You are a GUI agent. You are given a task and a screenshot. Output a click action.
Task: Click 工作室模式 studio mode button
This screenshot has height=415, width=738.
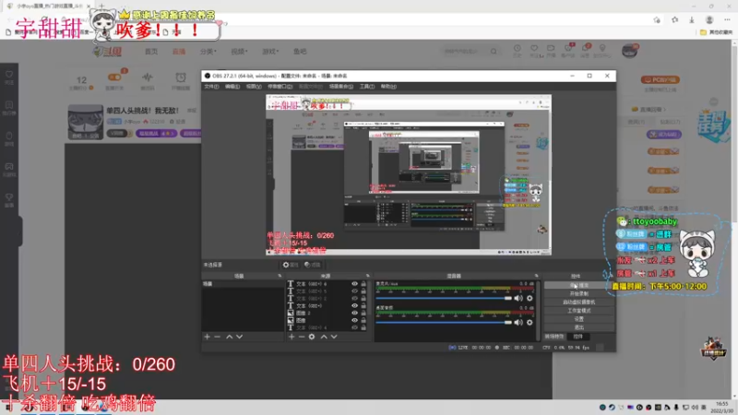(579, 311)
